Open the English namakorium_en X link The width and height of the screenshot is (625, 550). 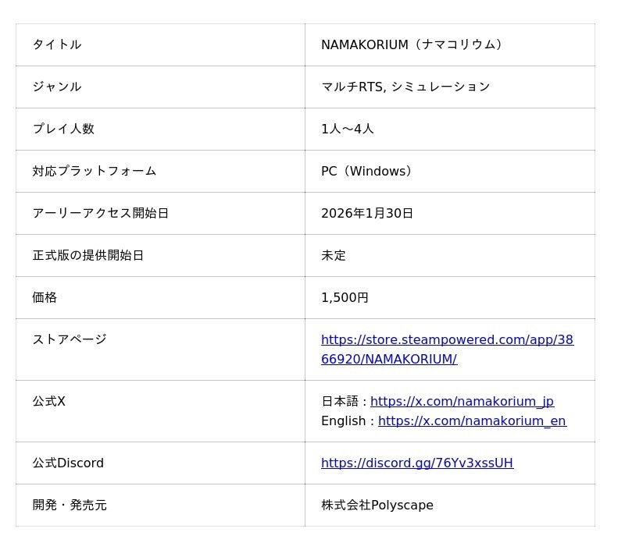[472, 421]
